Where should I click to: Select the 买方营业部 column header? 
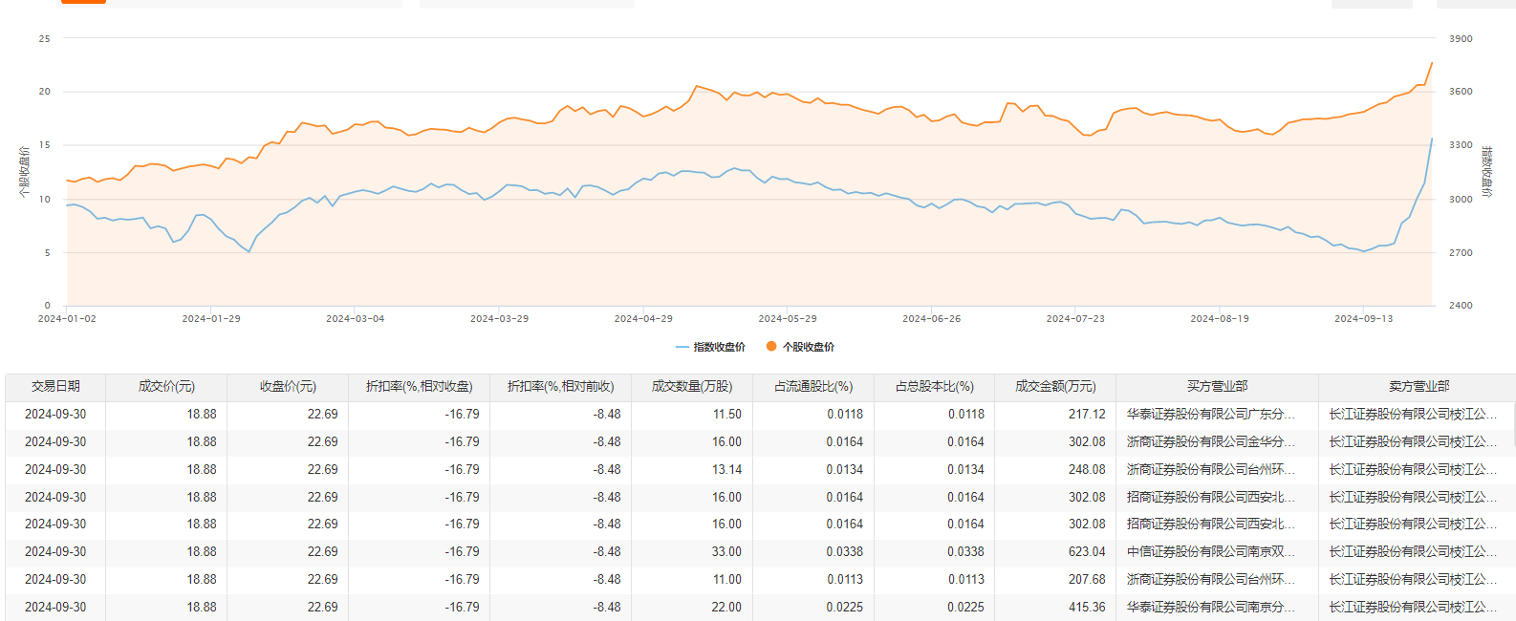1217,386
